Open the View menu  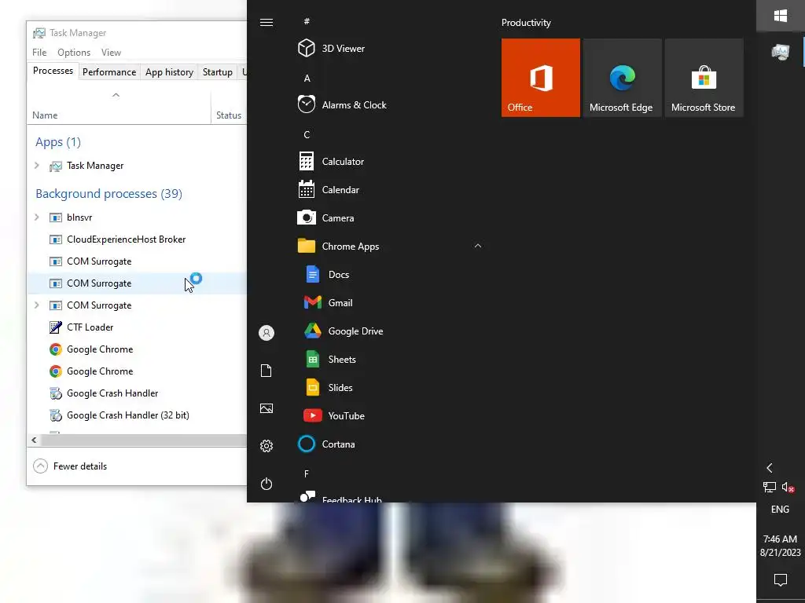(111, 53)
